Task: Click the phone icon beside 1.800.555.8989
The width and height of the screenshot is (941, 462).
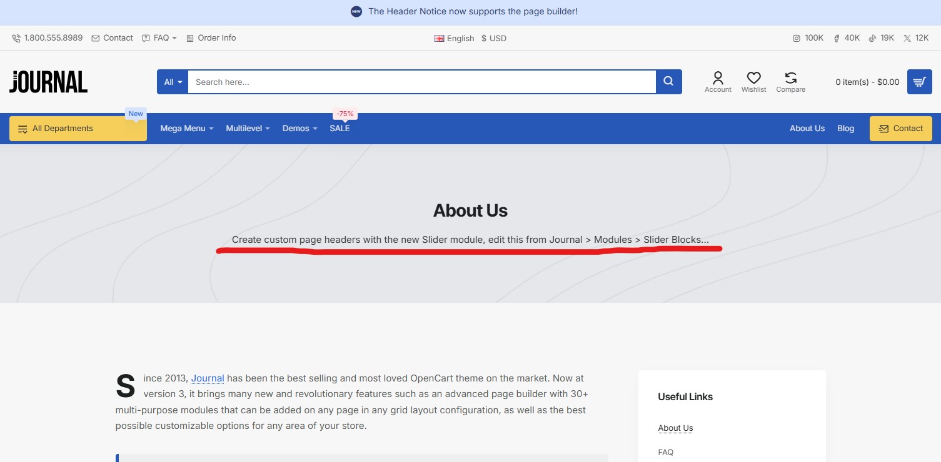Action: pyautogui.click(x=16, y=38)
